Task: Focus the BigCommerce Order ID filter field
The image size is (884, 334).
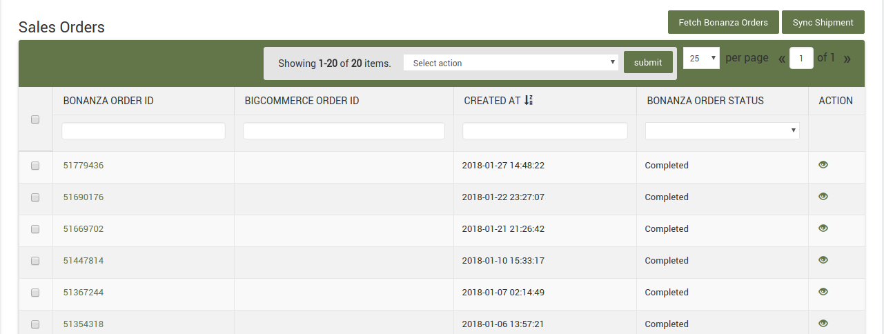Action: pos(344,130)
